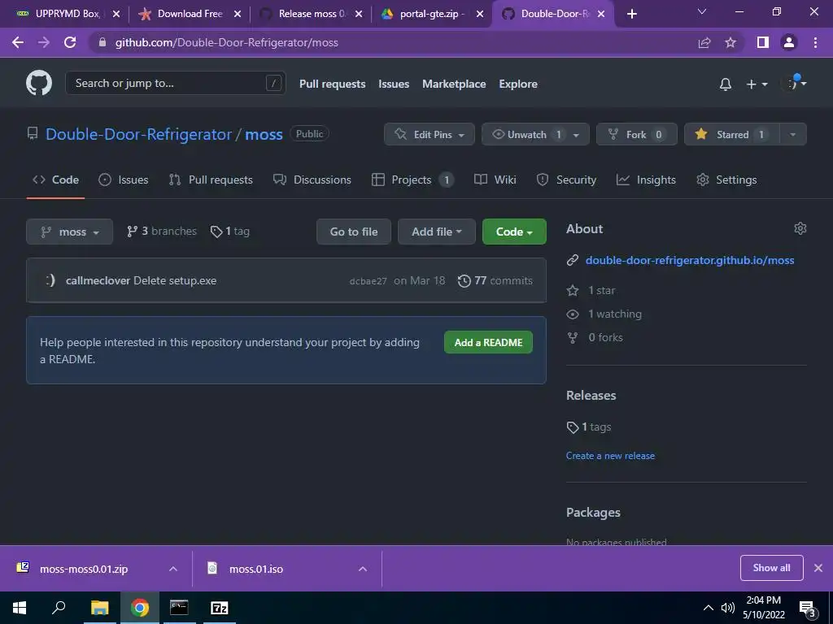Open the 3 branches link
This screenshot has width=833, height=624.
(162, 232)
